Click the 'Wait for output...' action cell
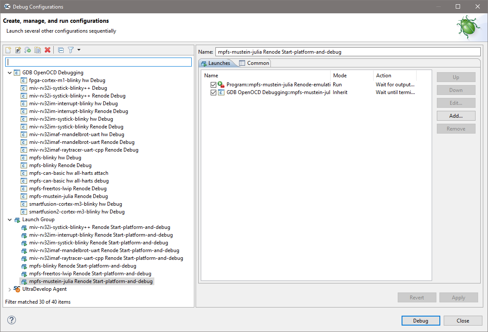Screen dimensions: 488x332 coord(395,85)
